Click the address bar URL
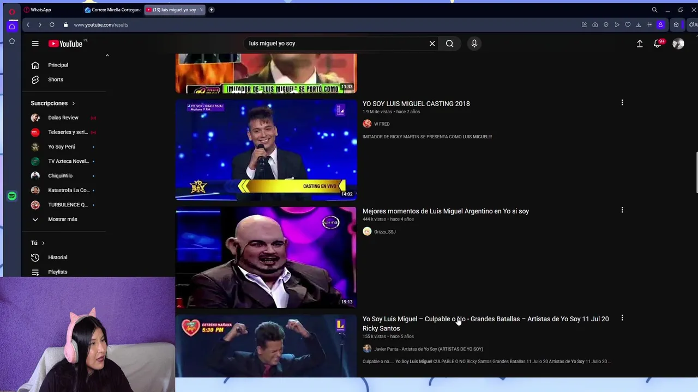The height and width of the screenshot is (392, 698). [x=101, y=24]
